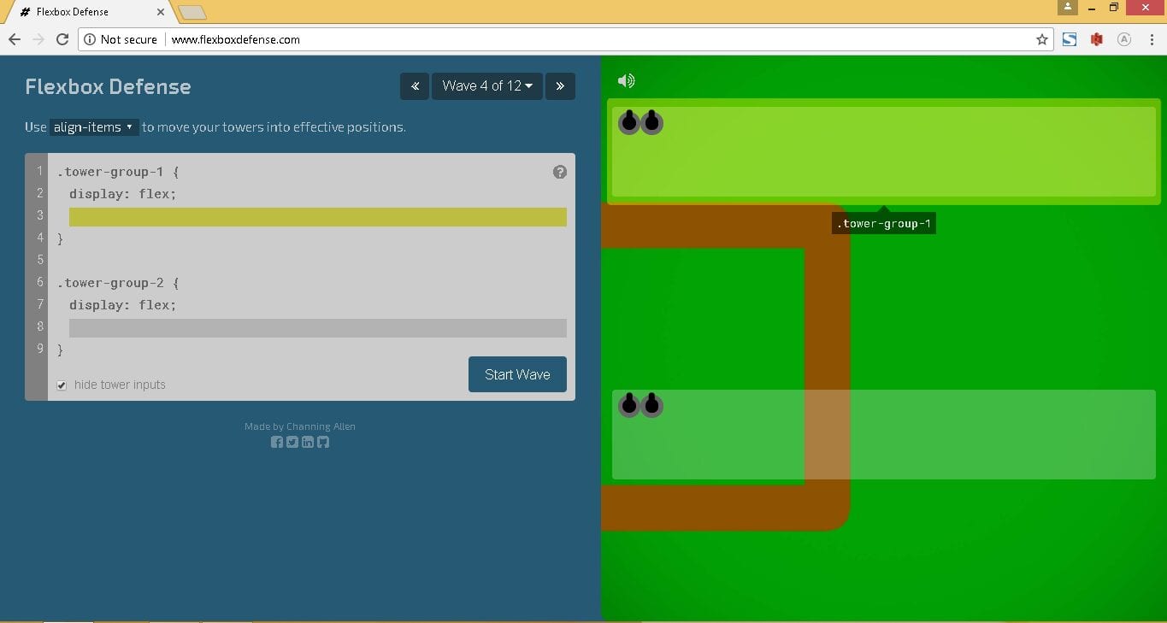The width and height of the screenshot is (1167, 623).
Task: Uncheck the hide tower inputs checkbox
Action: point(62,385)
